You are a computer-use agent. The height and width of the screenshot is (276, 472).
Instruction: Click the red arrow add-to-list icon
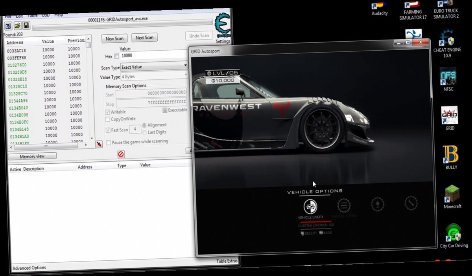click(100, 144)
